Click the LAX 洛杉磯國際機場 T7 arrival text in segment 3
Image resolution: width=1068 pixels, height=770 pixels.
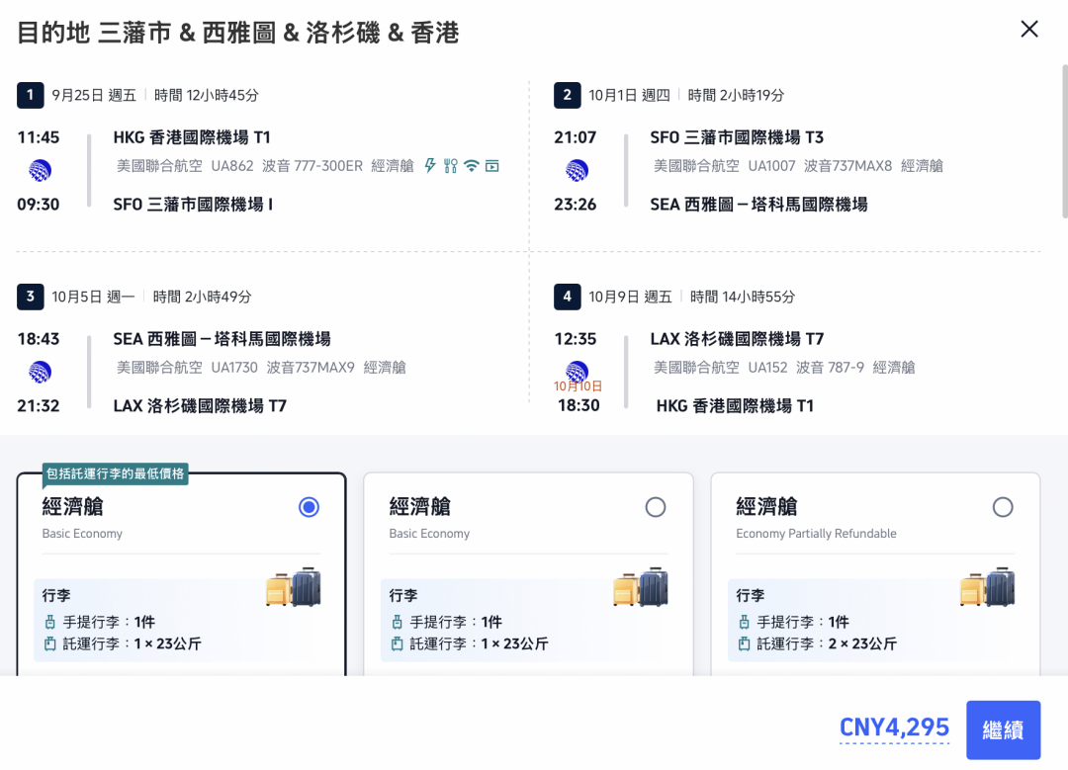[200, 406]
